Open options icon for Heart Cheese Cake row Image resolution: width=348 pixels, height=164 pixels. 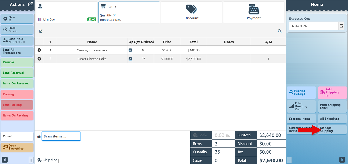(130, 59)
